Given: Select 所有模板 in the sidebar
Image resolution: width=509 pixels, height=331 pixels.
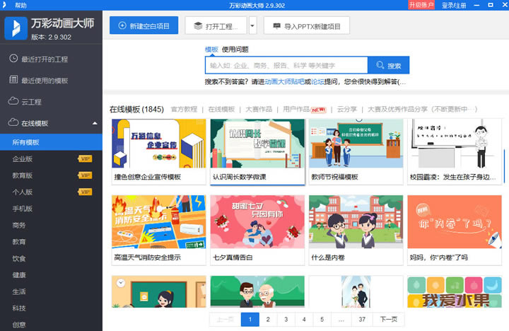Looking at the screenshot, I should (x=51, y=142).
